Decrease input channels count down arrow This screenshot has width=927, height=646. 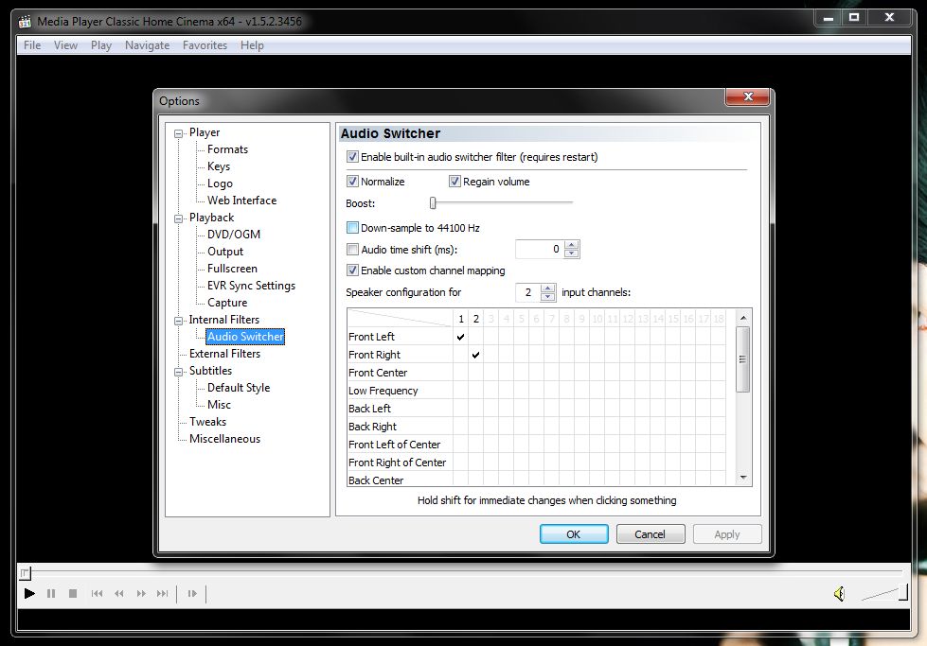(x=548, y=296)
